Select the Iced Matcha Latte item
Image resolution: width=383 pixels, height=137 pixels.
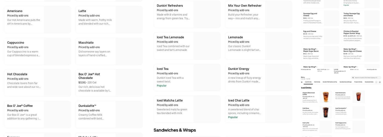187,109
